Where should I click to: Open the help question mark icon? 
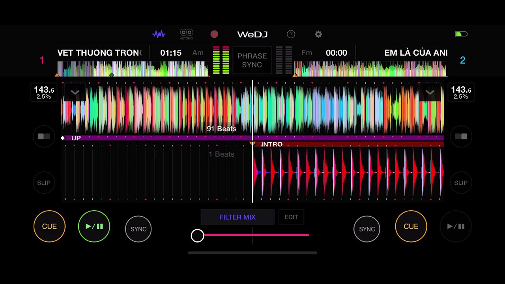[x=291, y=34]
